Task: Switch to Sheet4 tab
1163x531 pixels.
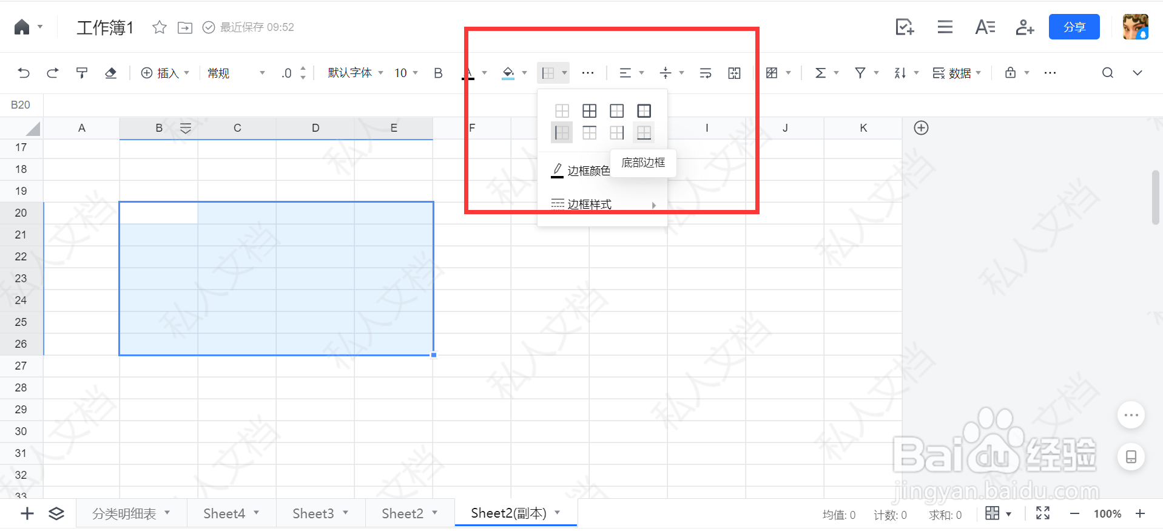Action: point(232,514)
